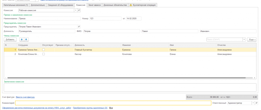Screen dimensions: 261x110
Task: Click the Кассир cell
Action: tap(97, 54)
